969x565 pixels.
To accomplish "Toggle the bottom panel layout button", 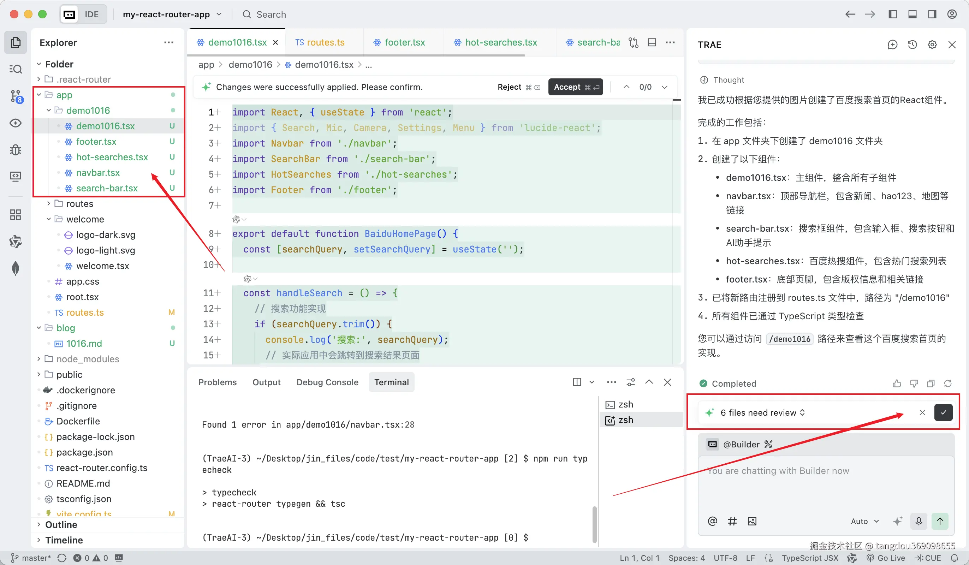I will pos(912,14).
